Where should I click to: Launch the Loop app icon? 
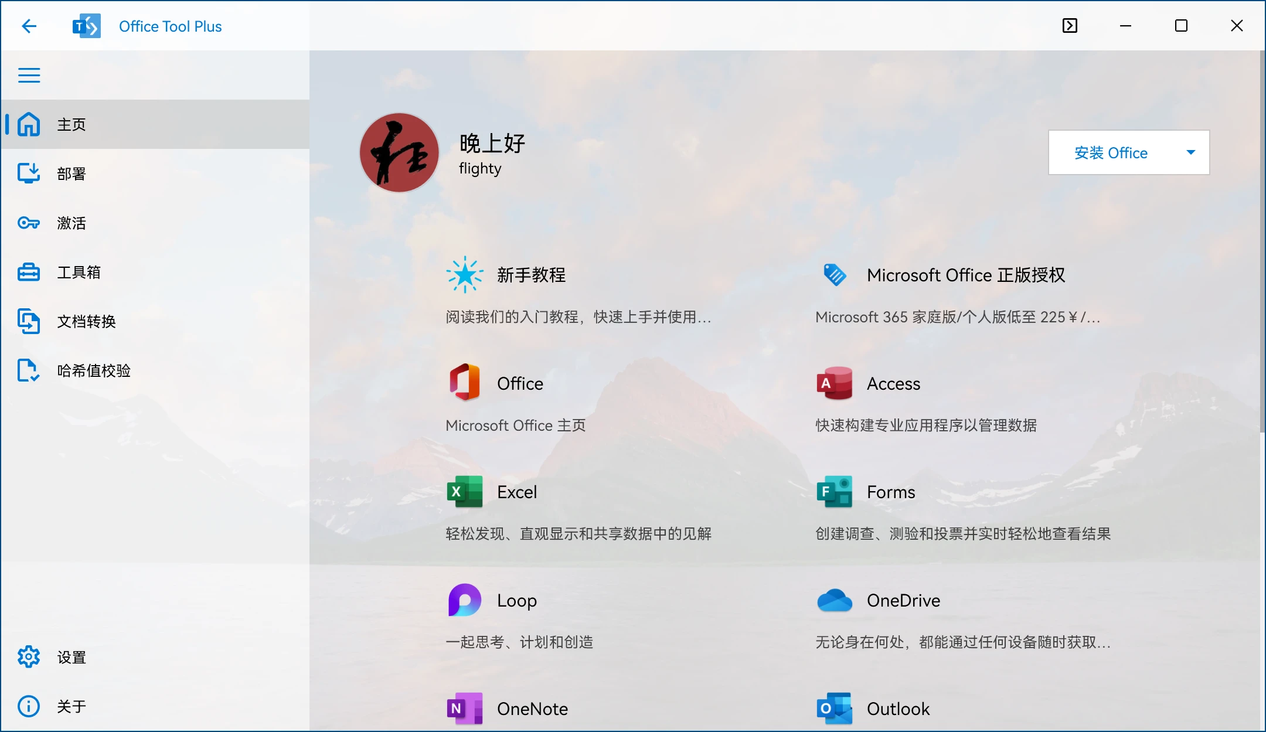click(x=464, y=600)
